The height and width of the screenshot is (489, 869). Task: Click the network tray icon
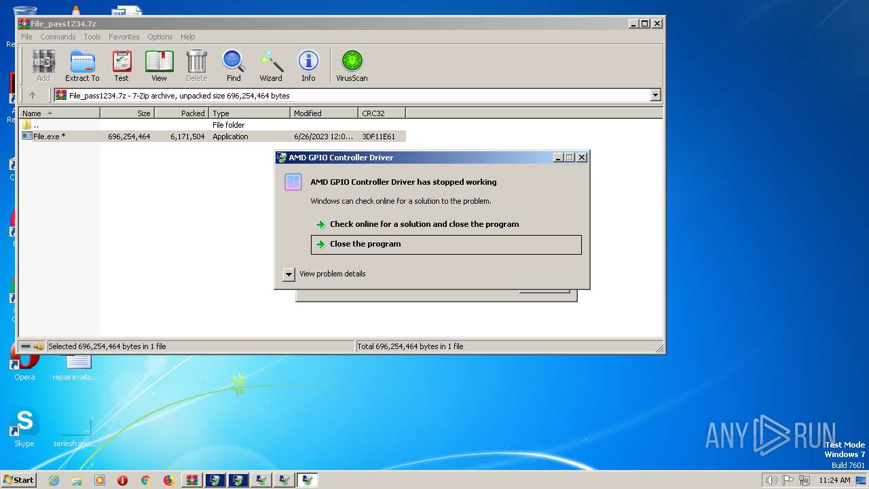click(805, 480)
